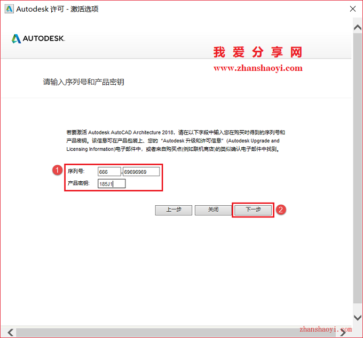
Task: Click the 上一步 (Back) button
Action: click(173, 210)
